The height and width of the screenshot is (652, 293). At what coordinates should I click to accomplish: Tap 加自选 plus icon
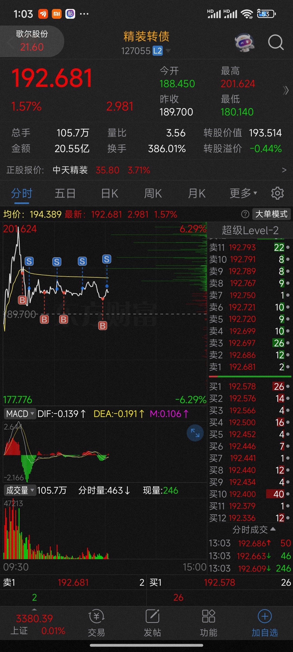click(x=265, y=623)
